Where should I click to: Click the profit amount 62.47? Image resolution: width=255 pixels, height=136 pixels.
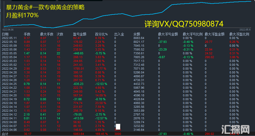click(x=77, y=38)
